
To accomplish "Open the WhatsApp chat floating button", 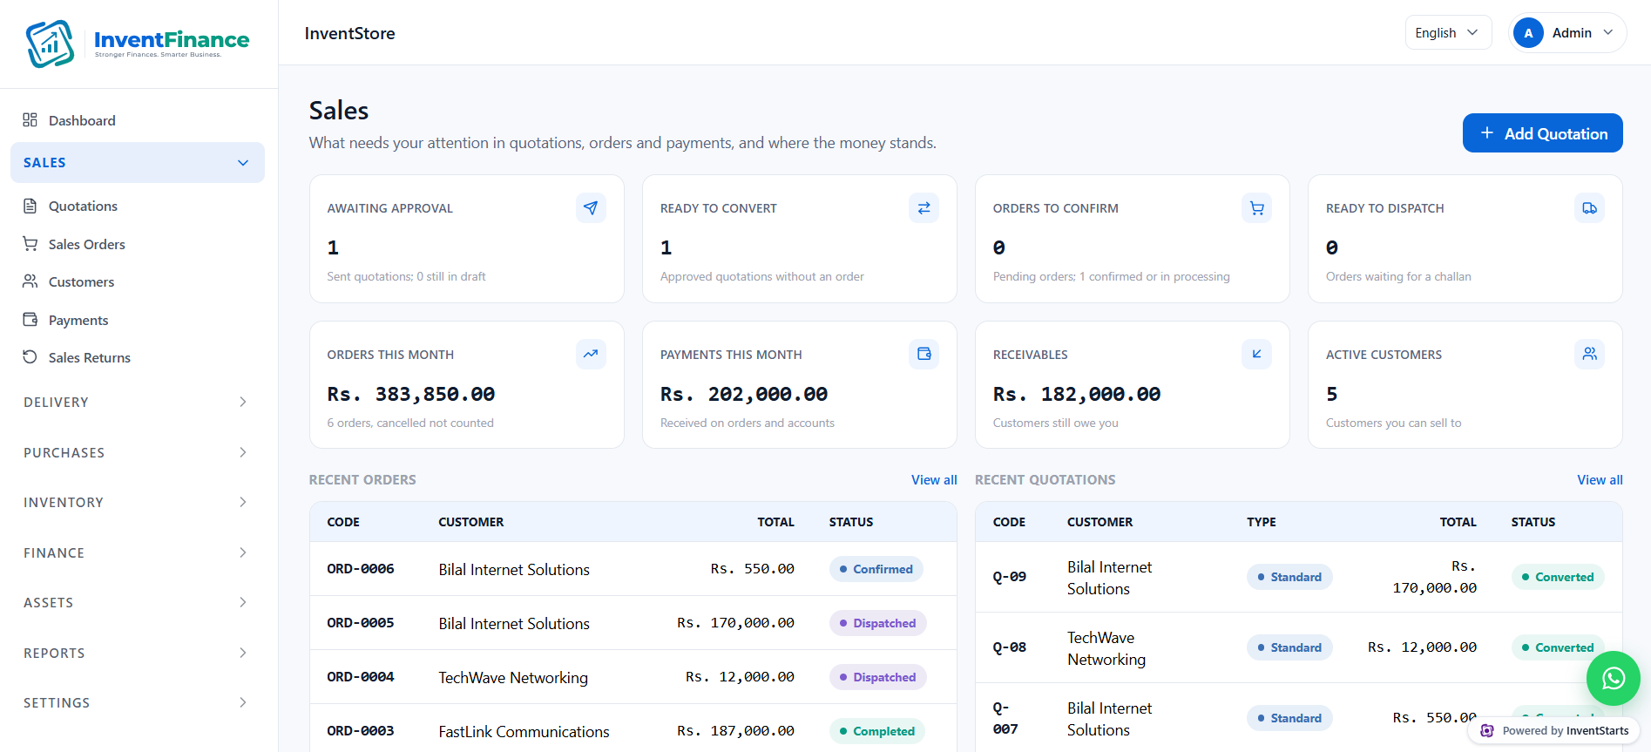I will point(1613,678).
